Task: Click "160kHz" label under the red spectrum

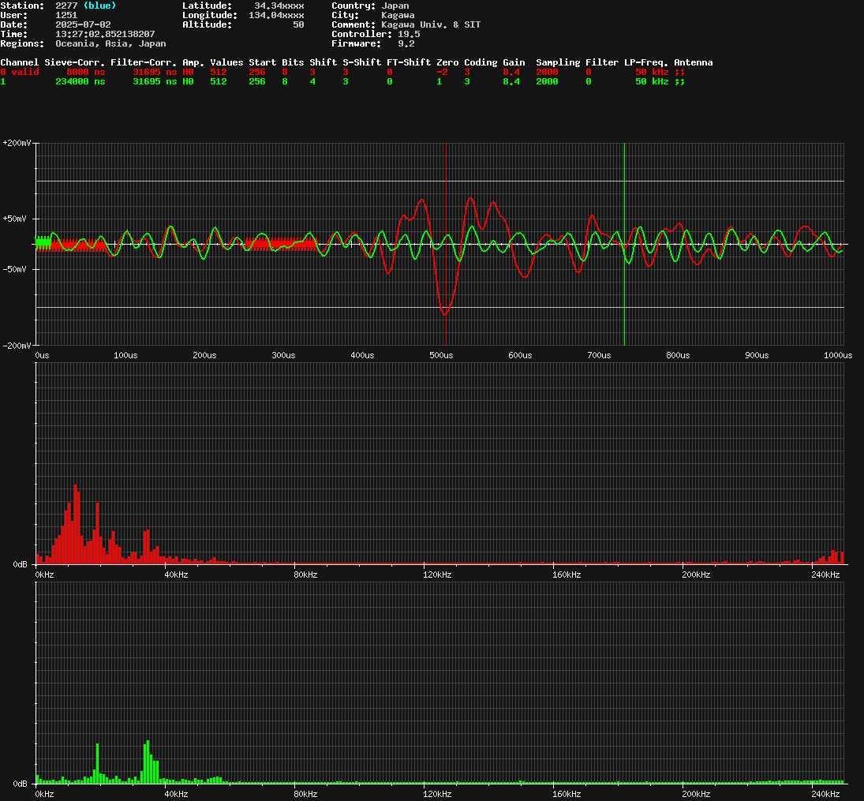Action: [x=567, y=575]
